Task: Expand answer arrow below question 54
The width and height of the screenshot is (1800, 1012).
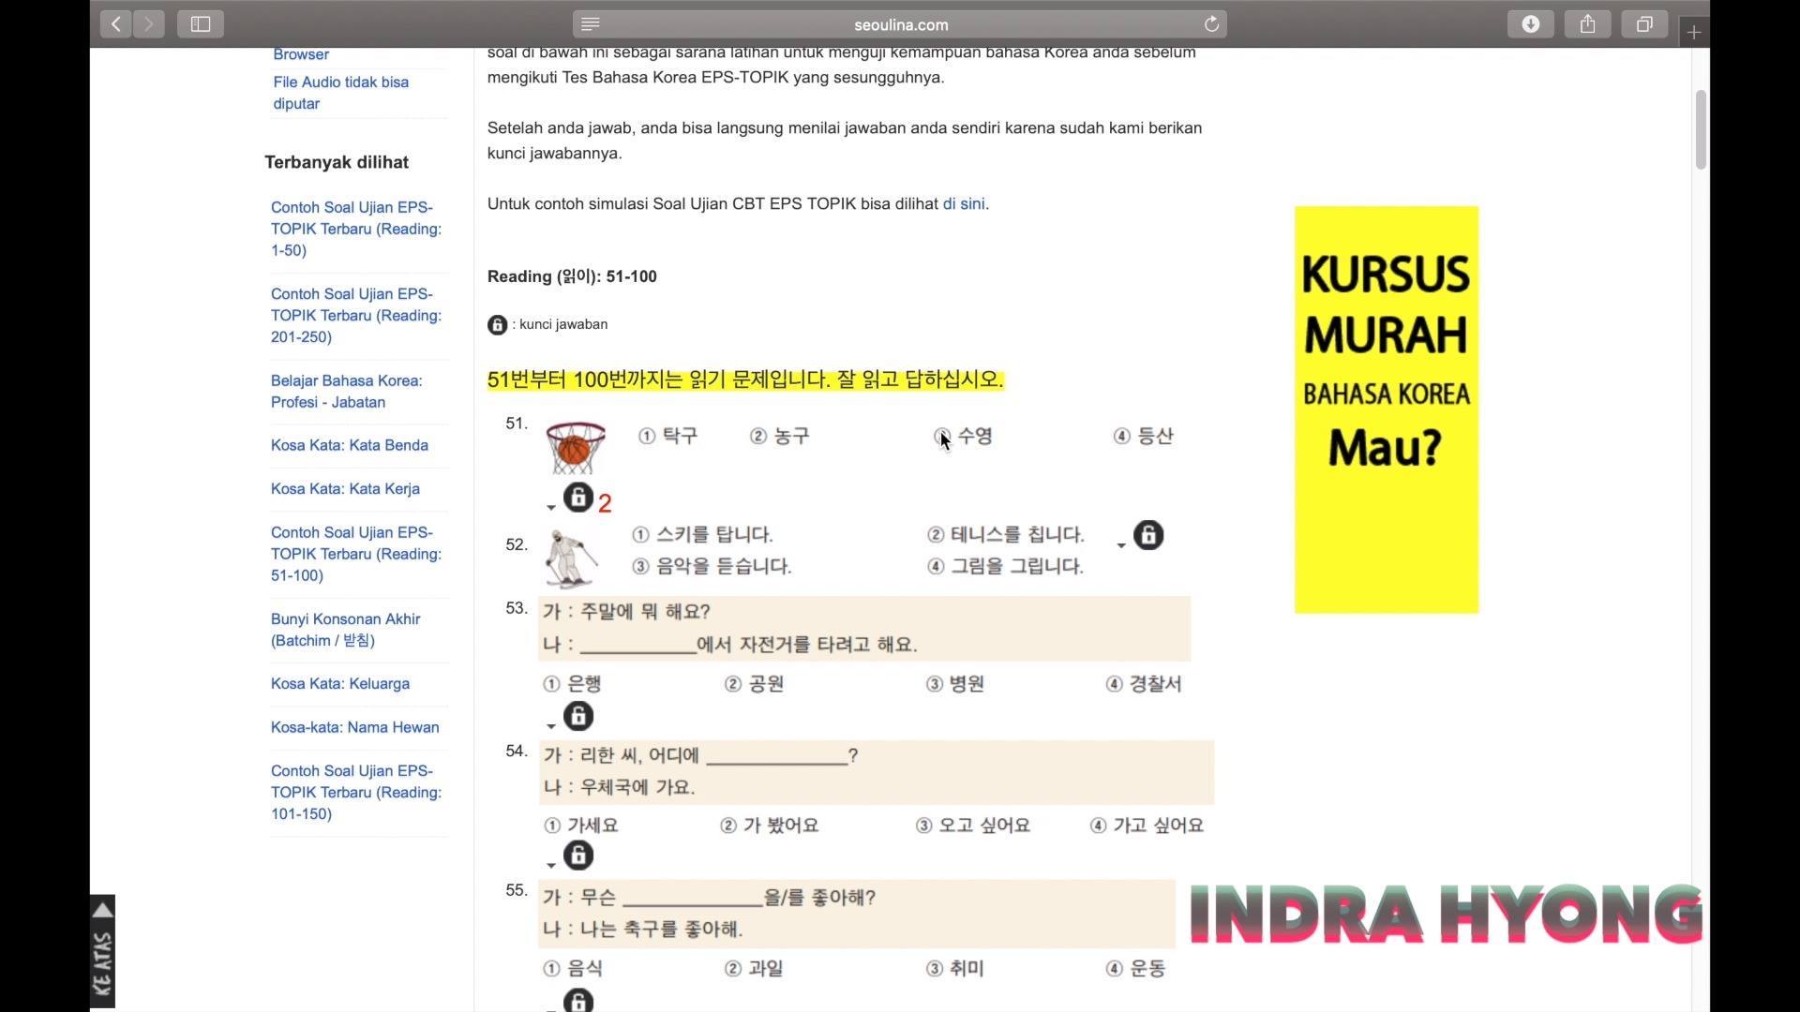Action: click(551, 866)
